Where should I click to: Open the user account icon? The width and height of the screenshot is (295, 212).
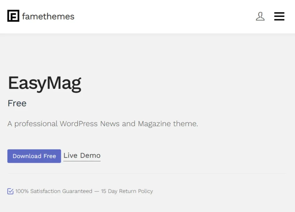tap(260, 16)
